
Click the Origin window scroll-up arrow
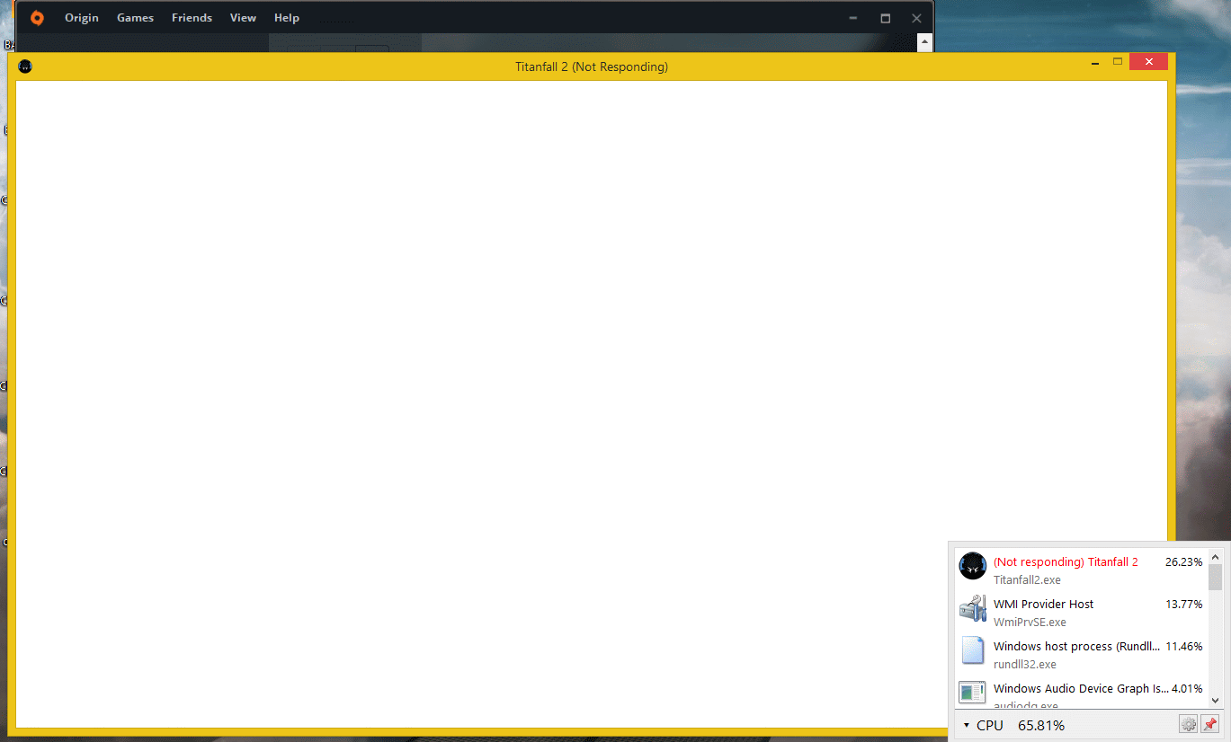tap(923, 42)
